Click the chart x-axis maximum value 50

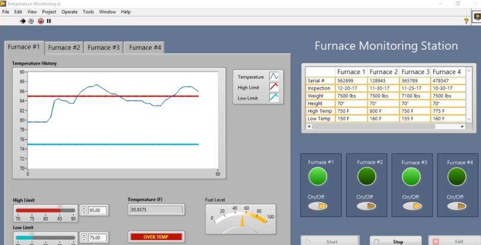[x=218, y=174]
